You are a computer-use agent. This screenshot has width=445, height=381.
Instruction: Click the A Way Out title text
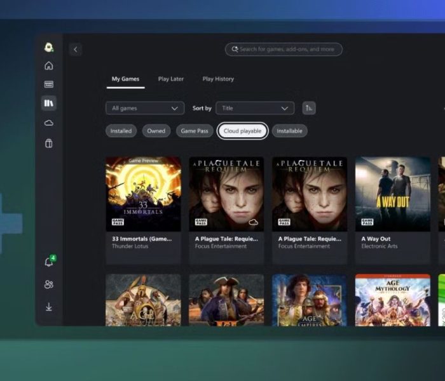point(376,239)
